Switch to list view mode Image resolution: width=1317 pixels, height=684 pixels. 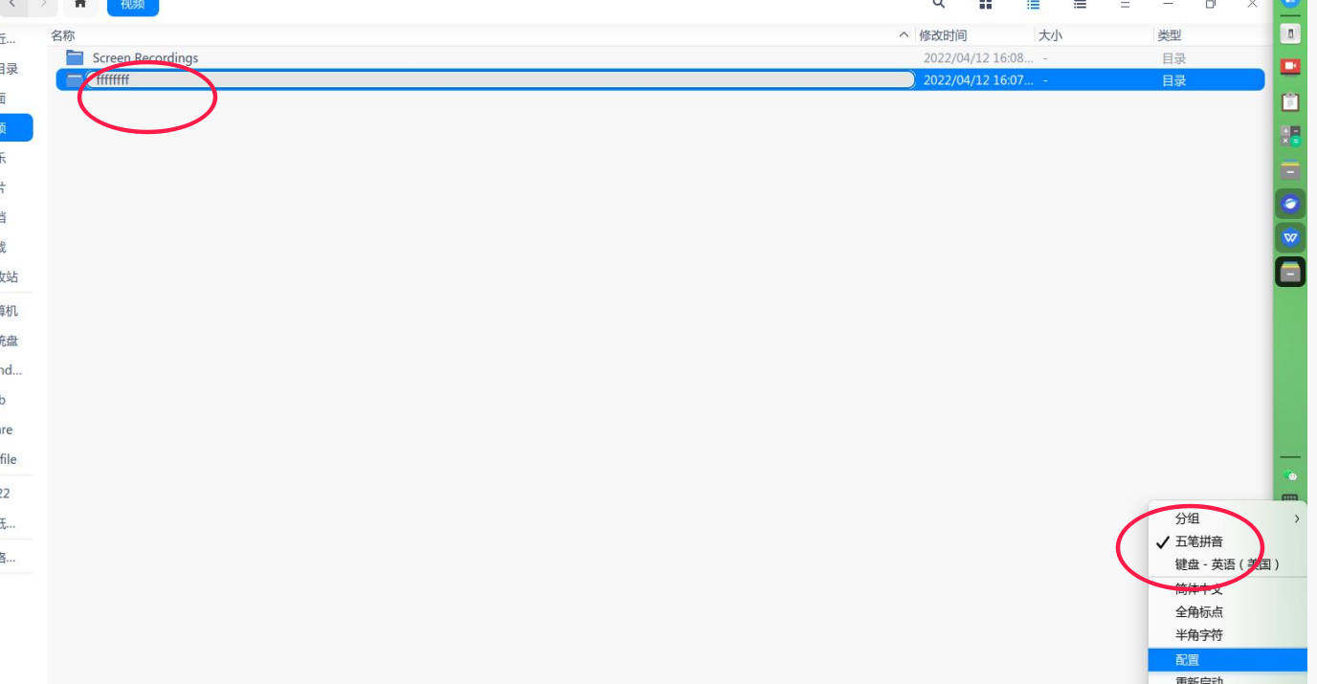click(x=1033, y=4)
